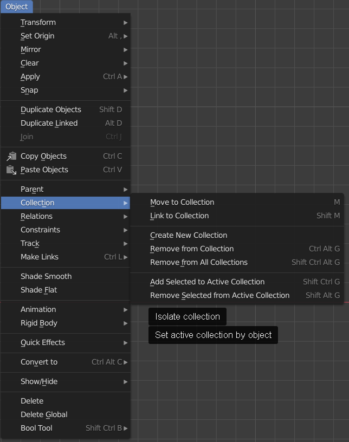Open the Clear submenu
Viewport: 349px width, 442px height.
click(x=66, y=63)
